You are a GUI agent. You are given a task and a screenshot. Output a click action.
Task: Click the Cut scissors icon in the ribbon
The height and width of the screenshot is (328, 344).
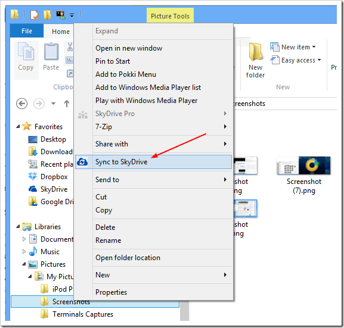pyautogui.click(x=70, y=47)
